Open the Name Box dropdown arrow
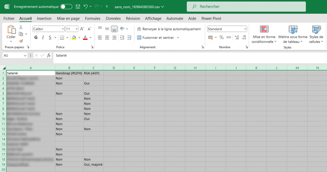Image resolution: width=327 pixels, height=172 pixels. coord(25,55)
